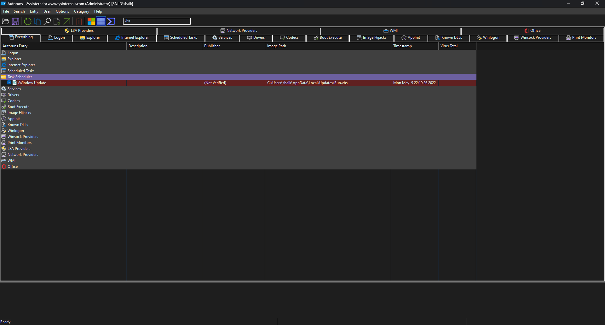
Task: Click the Office icon in list
Action: tap(4, 167)
